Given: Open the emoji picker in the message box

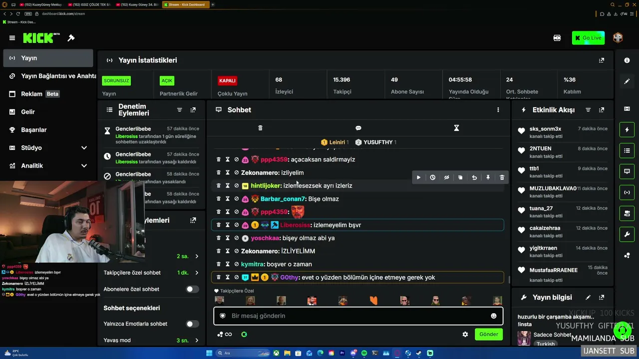Looking at the screenshot, I should [x=494, y=316].
